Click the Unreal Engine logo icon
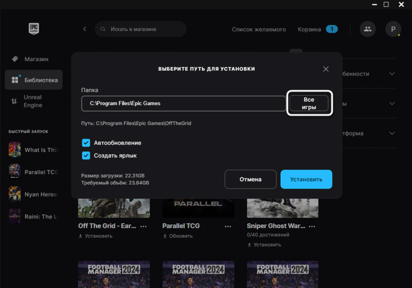This screenshot has width=412, height=288. click(14, 101)
